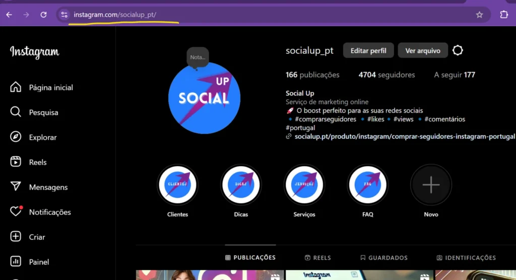Screen dimensions: 516x280
Task: Select the PUBLICAÇÕES tab
Action: pyautogui.click(x=250, y=258)
